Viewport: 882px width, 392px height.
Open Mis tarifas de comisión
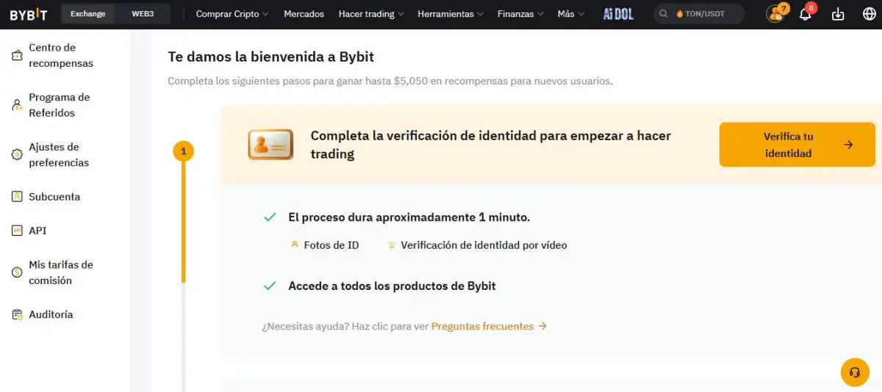click(x=61, y=272)
